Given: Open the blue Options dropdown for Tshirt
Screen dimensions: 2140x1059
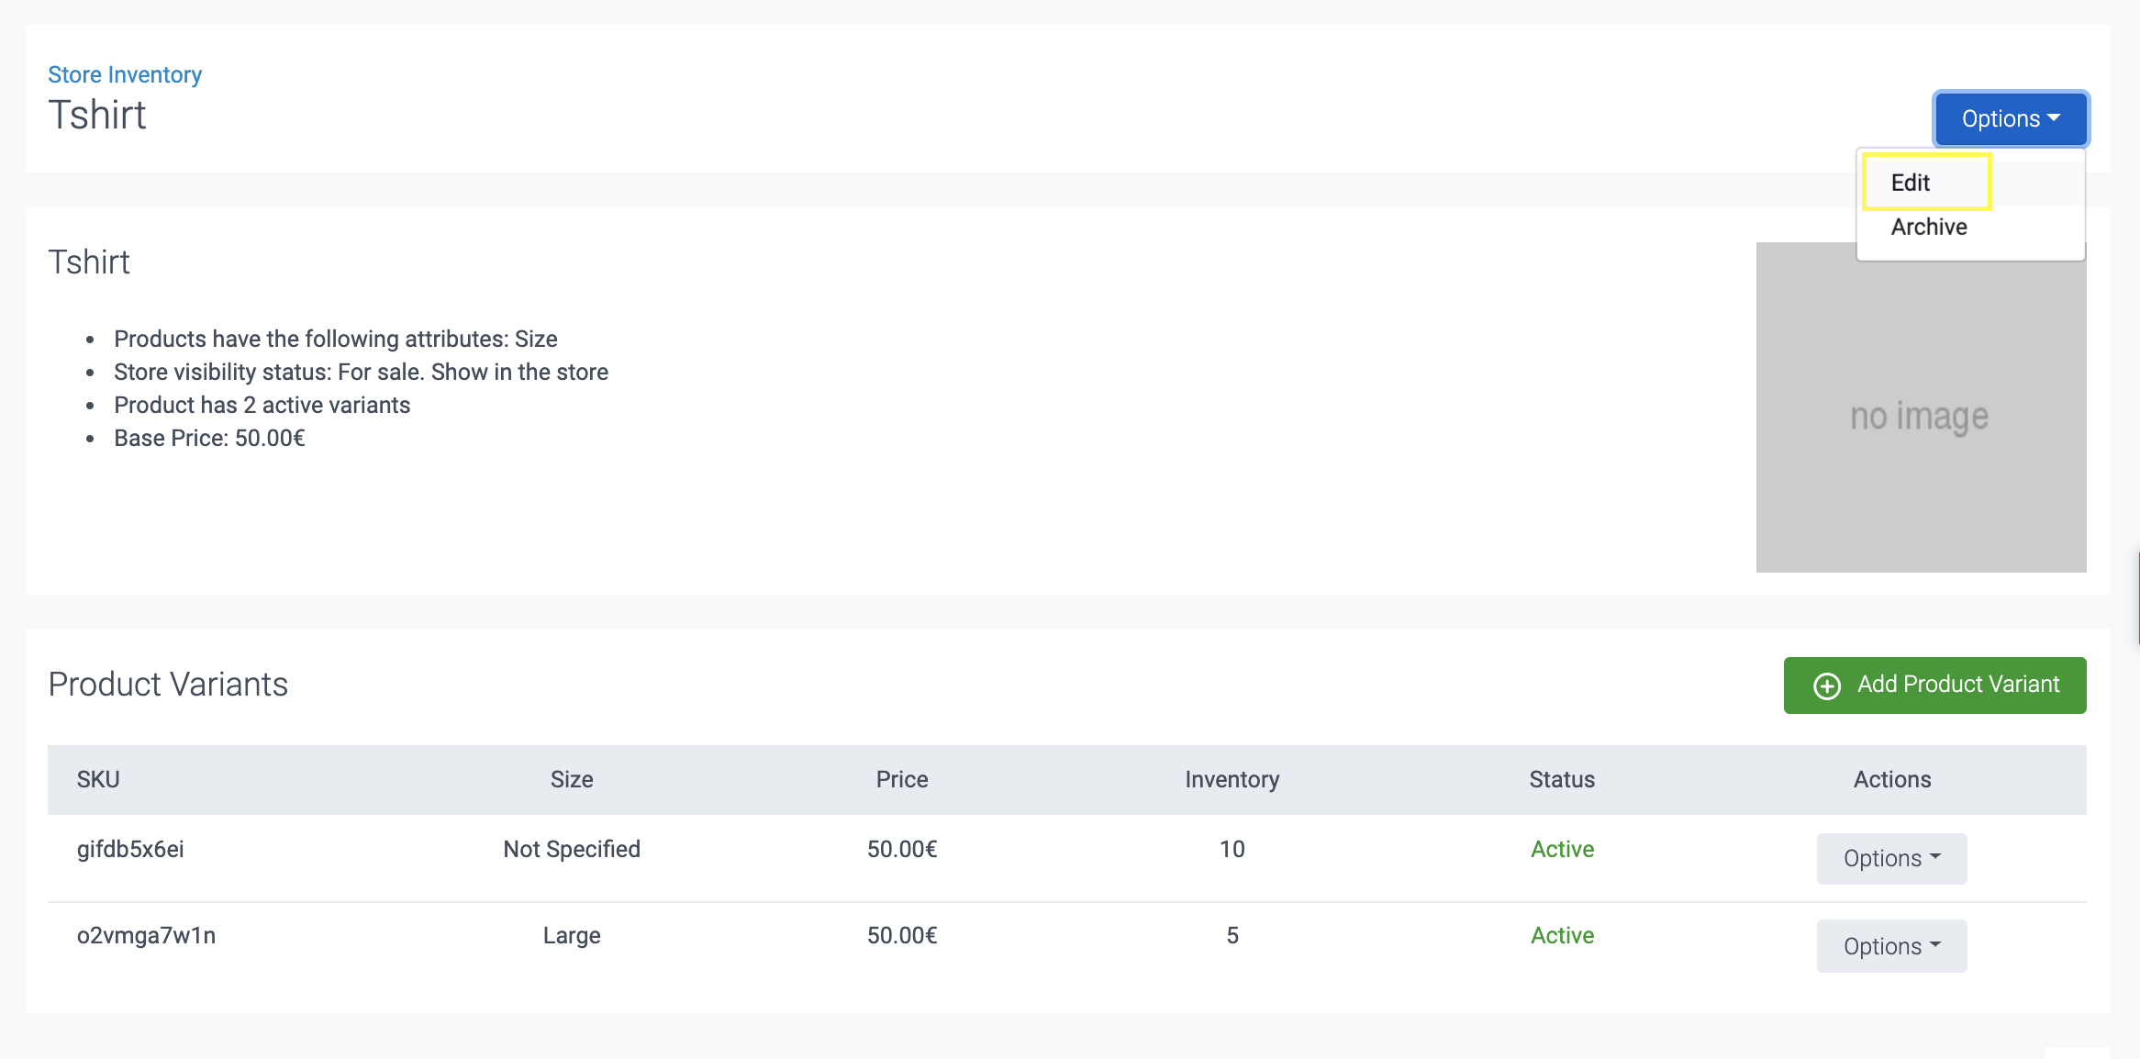Looking at the screenshot, I should 2010,119.
